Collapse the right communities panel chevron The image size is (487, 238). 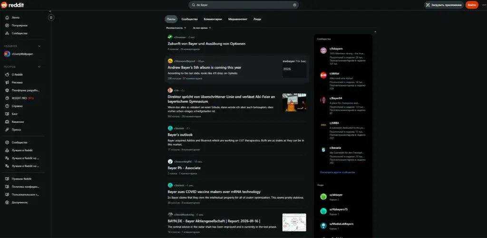375,32
